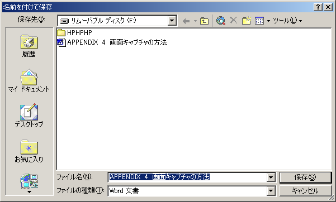This screenshot has height=202, width=336.
Task: Click the キャンセル button
Action: point(305,191)
